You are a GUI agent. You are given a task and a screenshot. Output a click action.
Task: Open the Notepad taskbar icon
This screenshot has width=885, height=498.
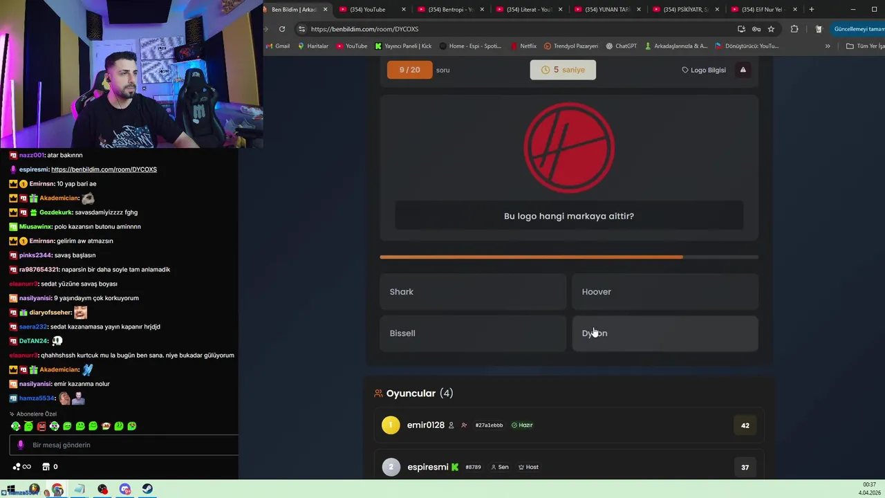coord(80,490)
